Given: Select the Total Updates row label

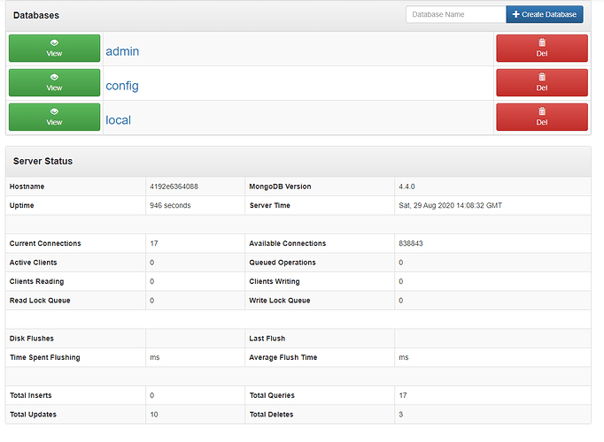Looking at the screenshot, I should pyautogui.click(x=35, y=414).
